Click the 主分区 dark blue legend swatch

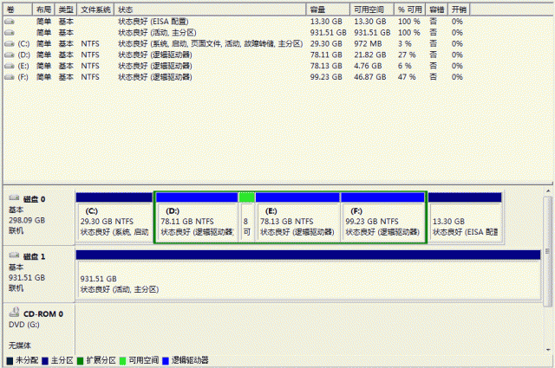(x=45, y=360)
